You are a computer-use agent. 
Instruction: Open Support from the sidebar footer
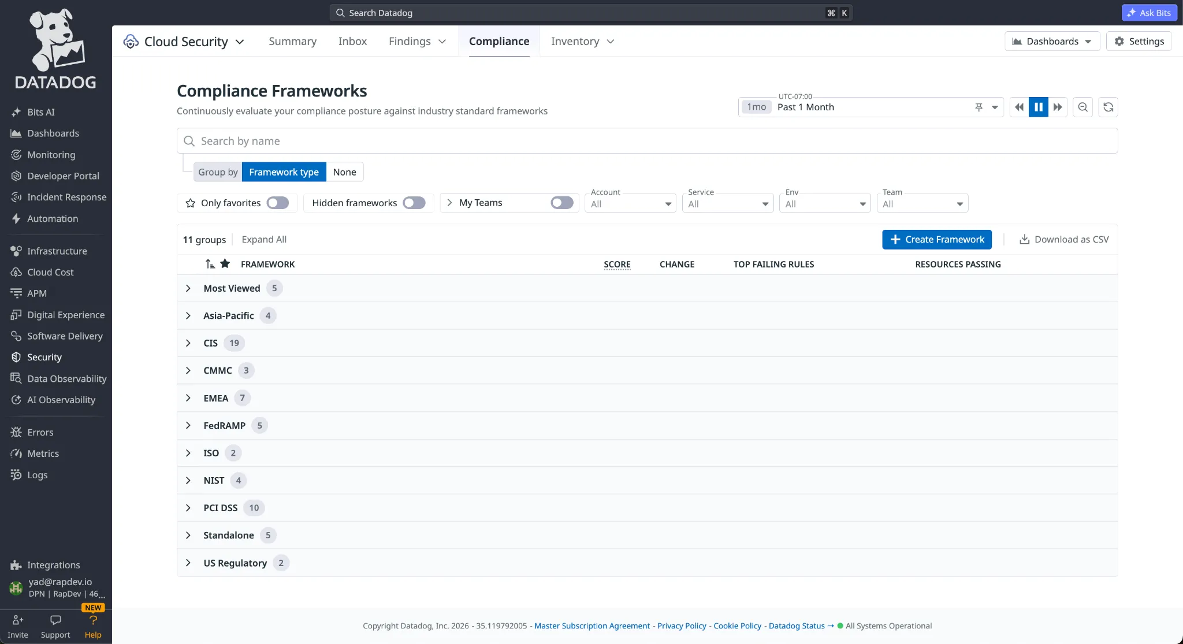[55, 627]
